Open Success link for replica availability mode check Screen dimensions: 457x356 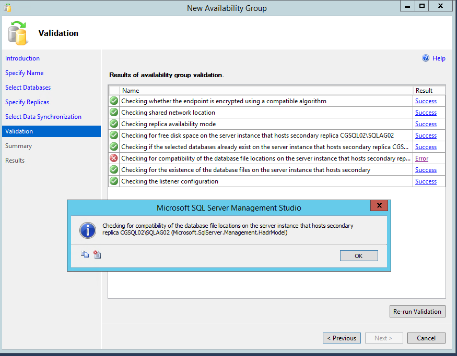click(426, 124)
